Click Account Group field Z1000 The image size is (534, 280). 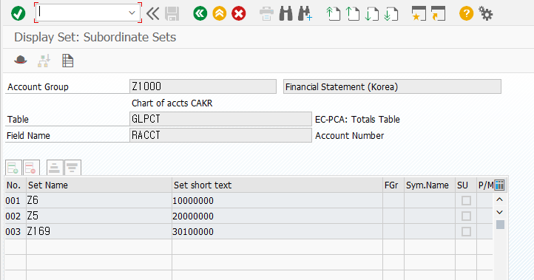tap(203, 86)
